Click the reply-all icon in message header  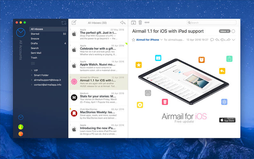click(x=223, y=40)
